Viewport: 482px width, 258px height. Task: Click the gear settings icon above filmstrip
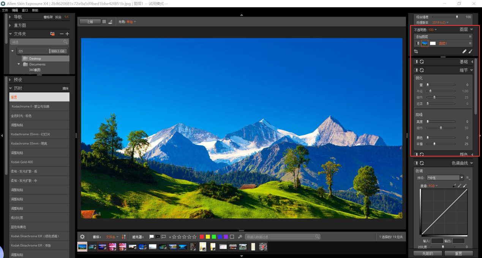click(x=82, y=237)
